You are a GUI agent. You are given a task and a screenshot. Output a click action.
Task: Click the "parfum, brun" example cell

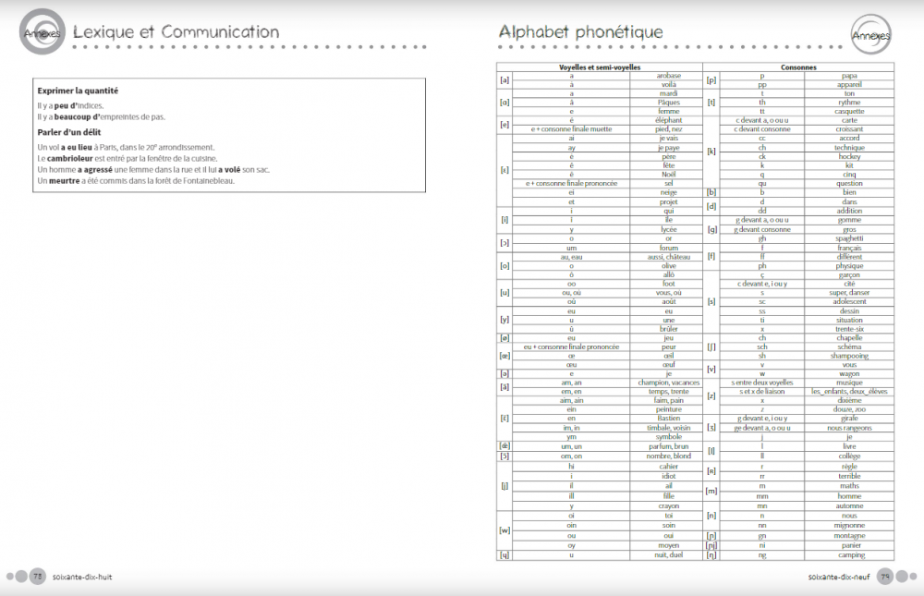click(668, 446)
